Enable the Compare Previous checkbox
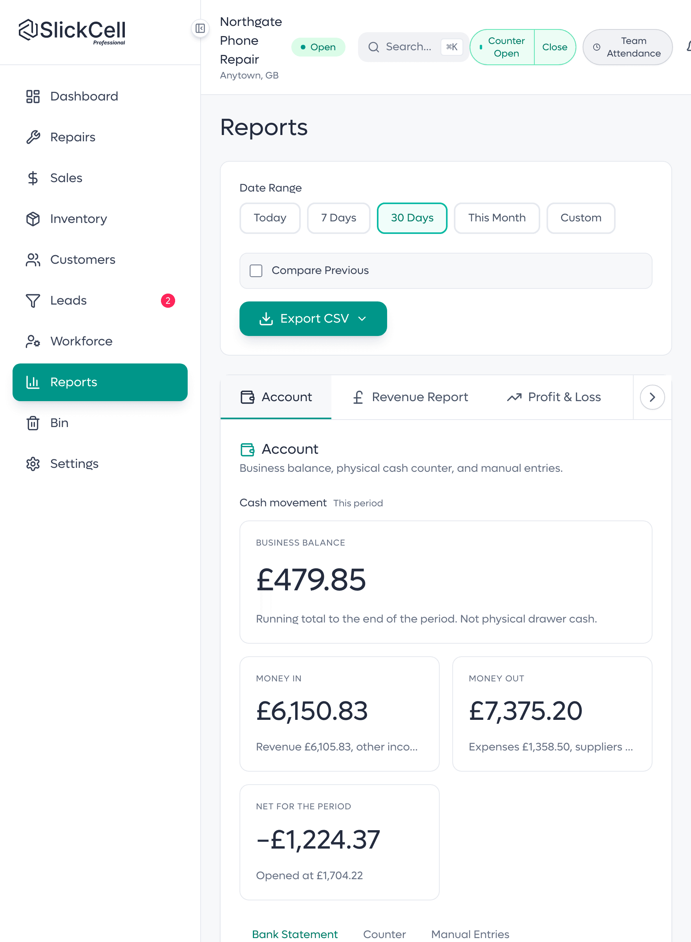The image size is (691, 942). click(x=256, y=270)
